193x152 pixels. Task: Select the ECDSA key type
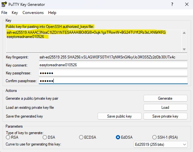click(88, 137)
